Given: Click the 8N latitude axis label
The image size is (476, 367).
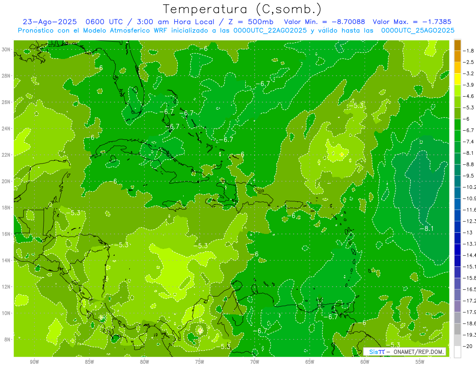Looking at the screenshot, I should pyautogui.click(x=8, y=340).
